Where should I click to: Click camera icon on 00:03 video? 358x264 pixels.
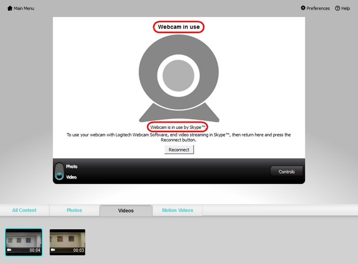click(x=53, y=250)
